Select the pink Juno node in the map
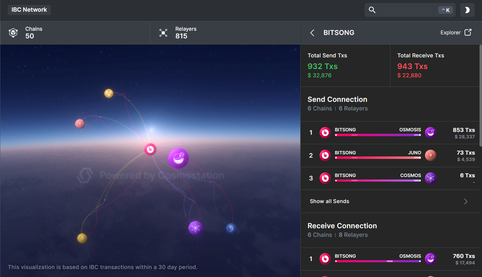This screenshot has height=277, width=482. coord(80,124)
